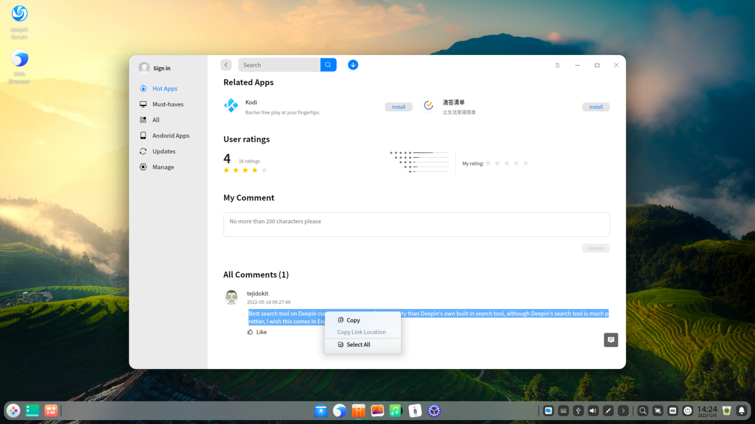This screenshot has width=755, height=424.
Task: Click the comment input field
Action: [x=416, y=224]
